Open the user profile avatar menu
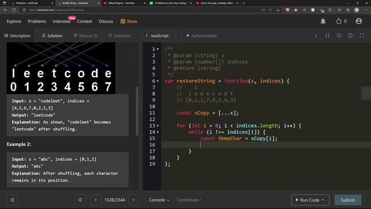 pyautogui.click(x=359, y=21)
